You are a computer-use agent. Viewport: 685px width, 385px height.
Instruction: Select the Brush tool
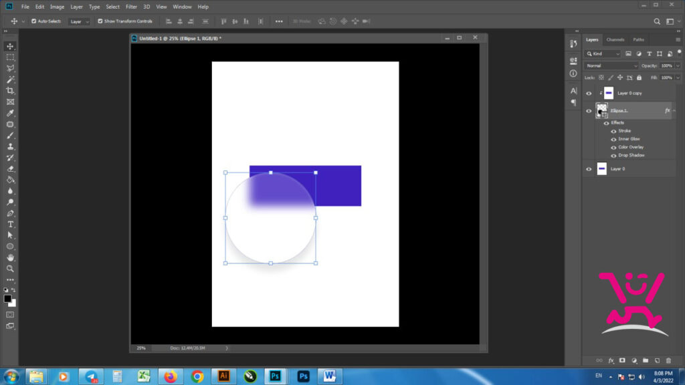(x=10, y=135)
